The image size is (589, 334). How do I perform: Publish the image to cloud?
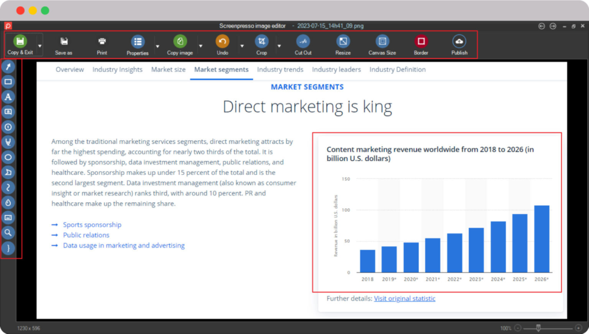click(459, 42)
